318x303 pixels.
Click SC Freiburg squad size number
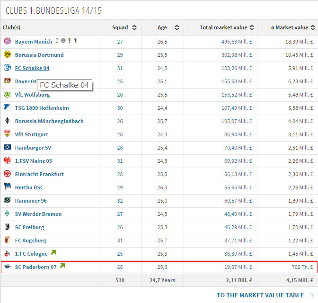pos(120,227)
